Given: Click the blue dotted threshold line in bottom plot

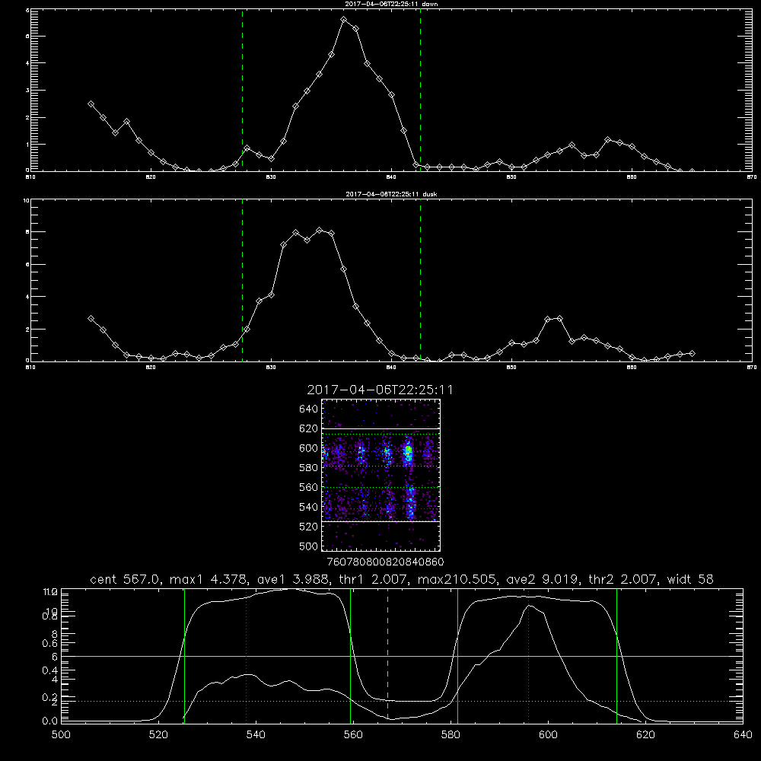Looking at the screenshot, I should tap(402, 702).
